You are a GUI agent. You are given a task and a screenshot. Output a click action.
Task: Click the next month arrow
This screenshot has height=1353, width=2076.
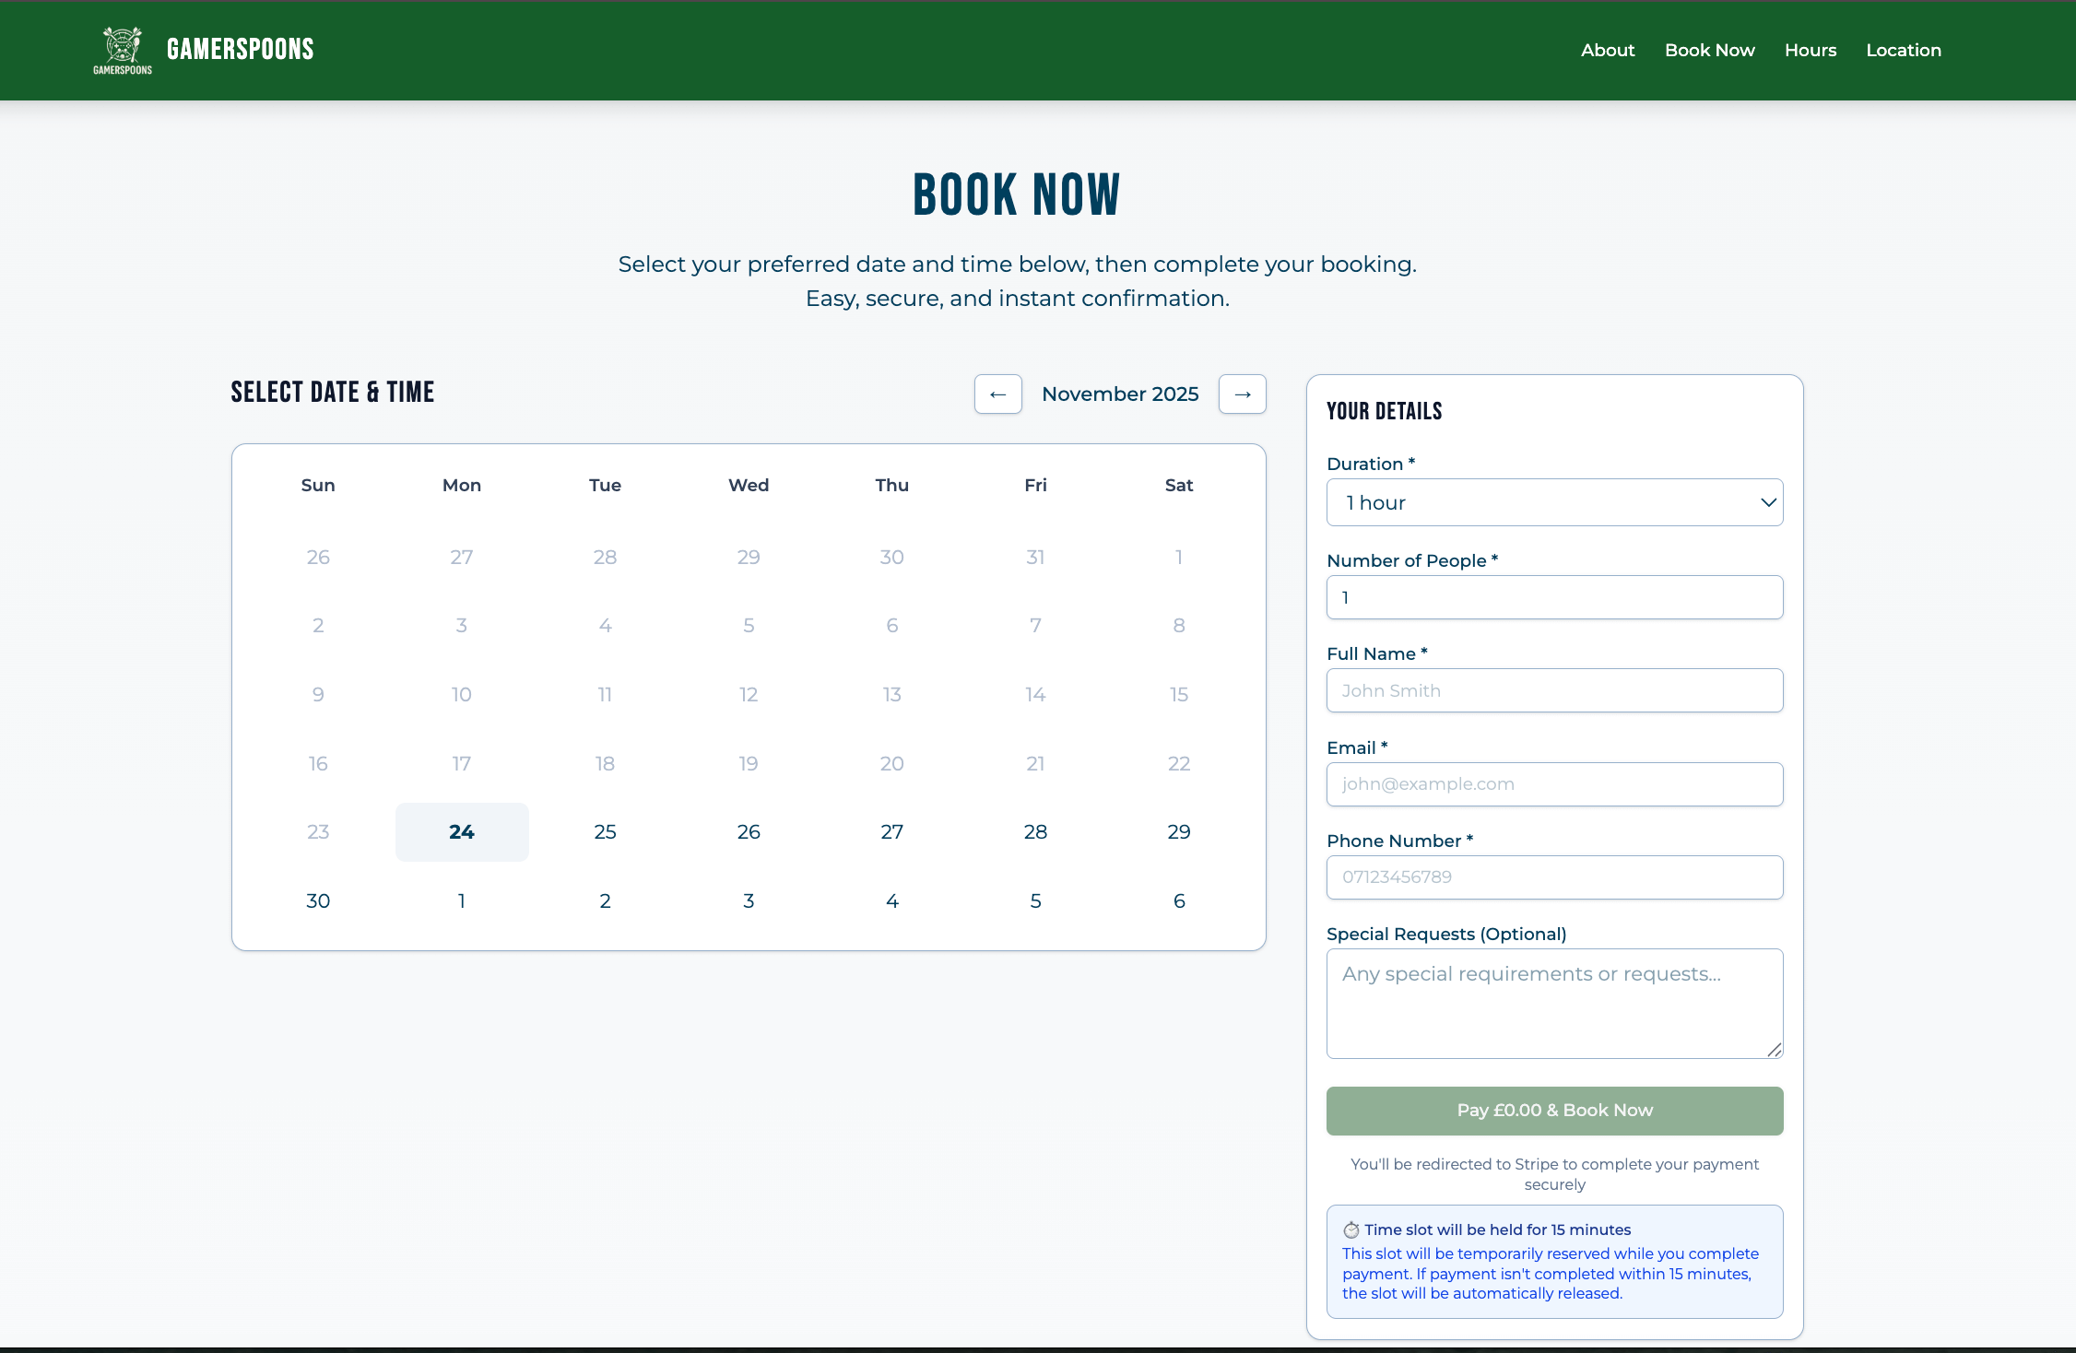[x=1242, y=394]
